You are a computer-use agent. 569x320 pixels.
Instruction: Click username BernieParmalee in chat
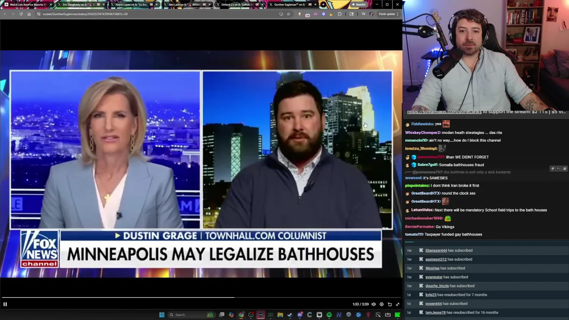click(420, 227)
